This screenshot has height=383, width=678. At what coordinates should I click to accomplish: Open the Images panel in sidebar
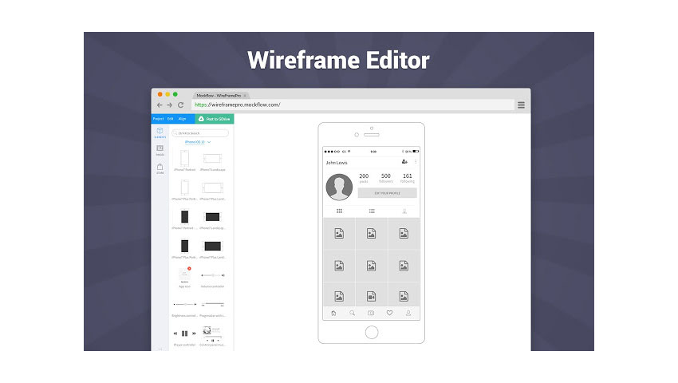coord(160,150)
